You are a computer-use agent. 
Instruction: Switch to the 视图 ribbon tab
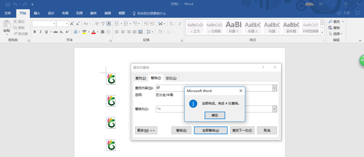(122, 13)
